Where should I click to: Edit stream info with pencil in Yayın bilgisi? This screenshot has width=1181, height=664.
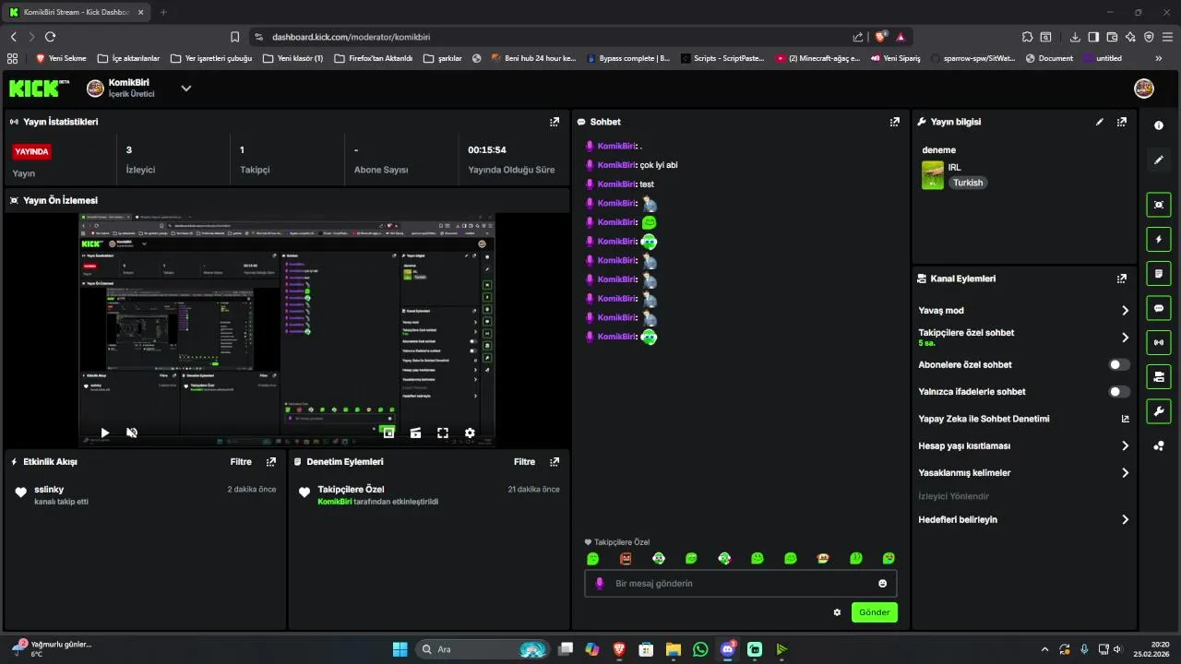[1099, 122]
